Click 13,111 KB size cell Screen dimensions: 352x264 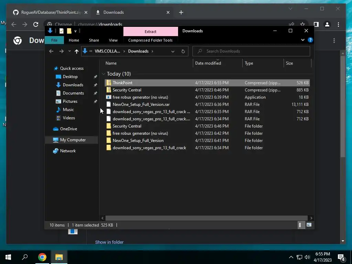[x=300, y=104]
